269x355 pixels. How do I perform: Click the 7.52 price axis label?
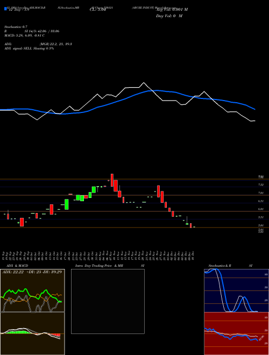(x=260, y=185)
